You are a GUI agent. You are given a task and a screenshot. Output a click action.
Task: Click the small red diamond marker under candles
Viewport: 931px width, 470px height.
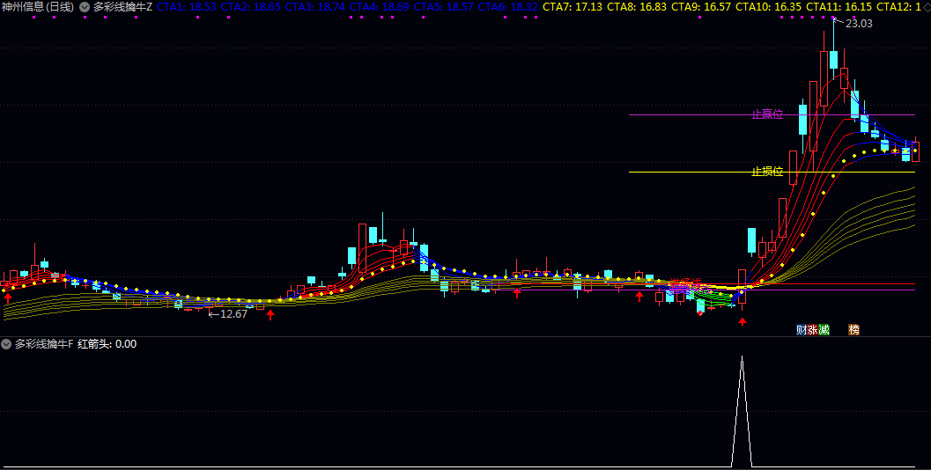point(700,312)
